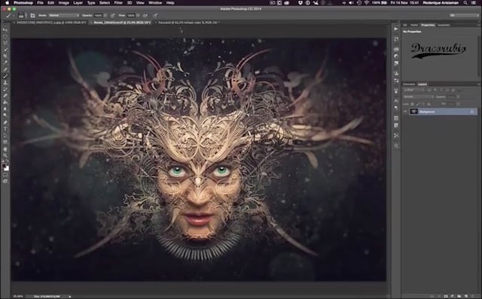Hide the Background layer with eye icon
This screenshot has height=299, width=482.
(x=405, y=112)
